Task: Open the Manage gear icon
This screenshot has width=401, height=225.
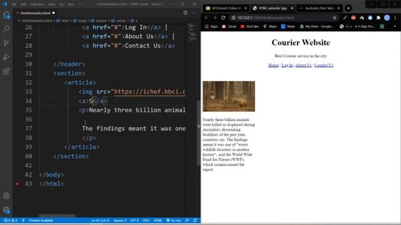Action: coord(6,210)
